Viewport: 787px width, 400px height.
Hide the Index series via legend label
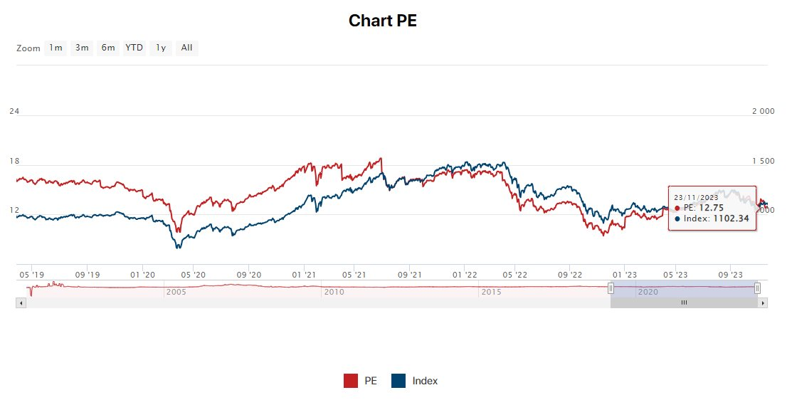(425, 381)
